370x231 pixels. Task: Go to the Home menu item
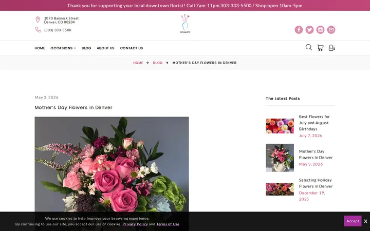coord(40,48)
